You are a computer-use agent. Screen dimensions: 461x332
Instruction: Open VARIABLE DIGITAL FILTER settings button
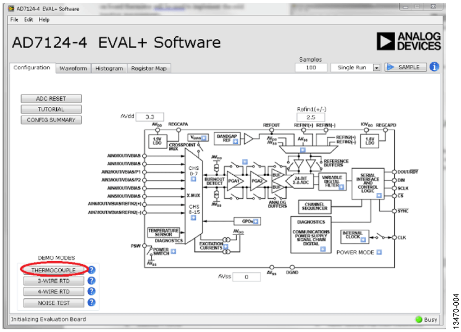coord(341,187)
